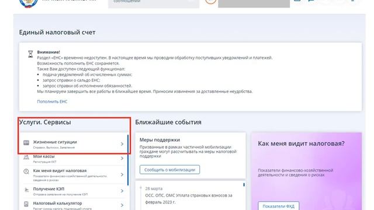Screen dimensions: 374x210
Task: Open the Мои кассы service title
Action: point(44,156)
